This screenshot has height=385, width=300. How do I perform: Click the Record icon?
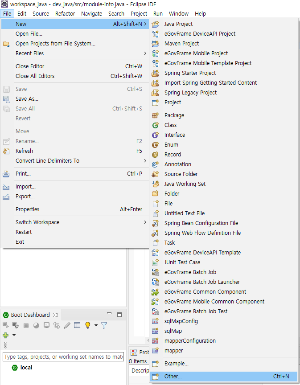click(x=155, y=155)
